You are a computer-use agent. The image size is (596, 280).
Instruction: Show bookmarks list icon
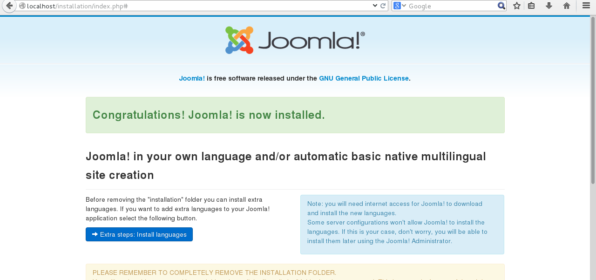(531, 6)
